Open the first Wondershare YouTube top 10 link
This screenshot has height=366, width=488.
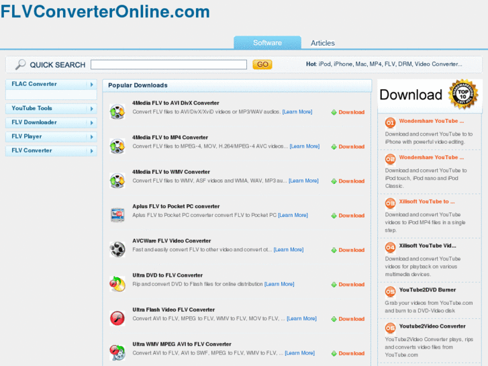[x=432, y=121]
